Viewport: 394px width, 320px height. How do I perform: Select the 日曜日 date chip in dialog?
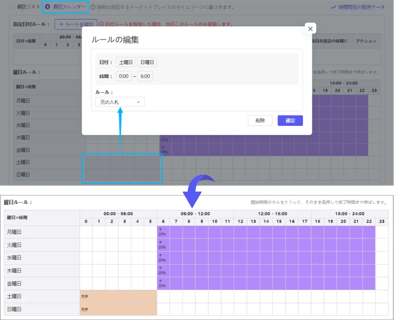(147, 62)
